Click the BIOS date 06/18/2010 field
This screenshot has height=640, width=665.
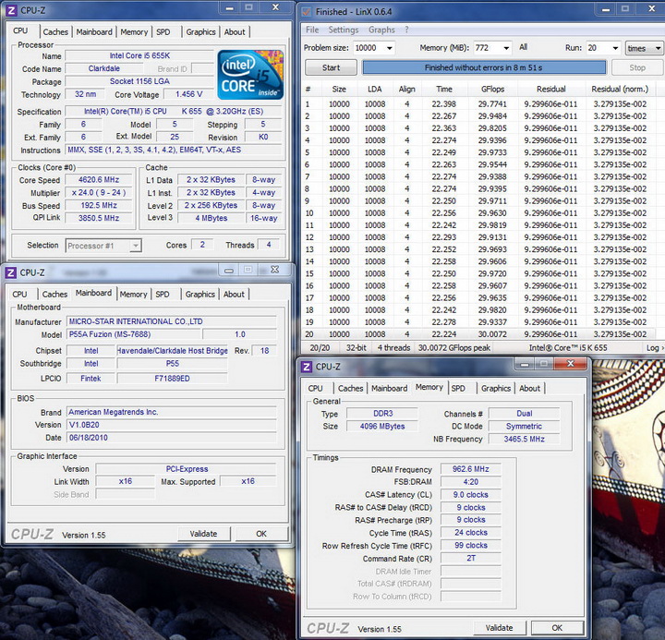(x=172, y=437)
